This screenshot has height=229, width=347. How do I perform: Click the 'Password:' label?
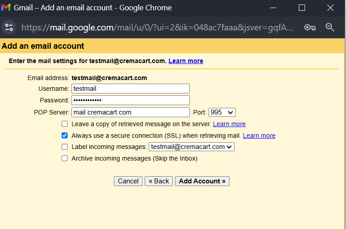coord(54,100)
